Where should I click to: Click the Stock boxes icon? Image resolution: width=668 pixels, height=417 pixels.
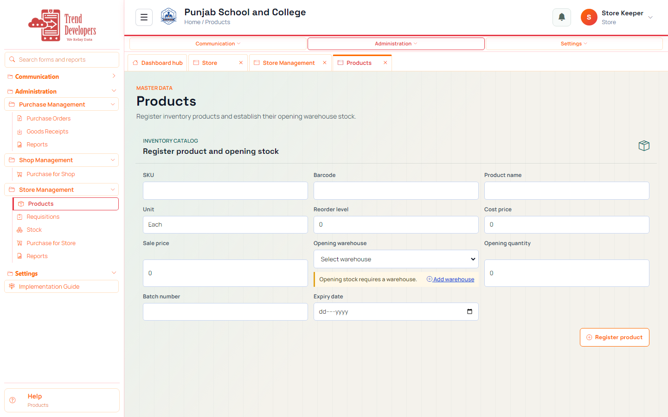tap(19, 230)
